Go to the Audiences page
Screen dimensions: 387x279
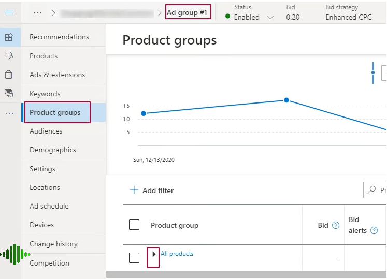click(x=46, y=131)
